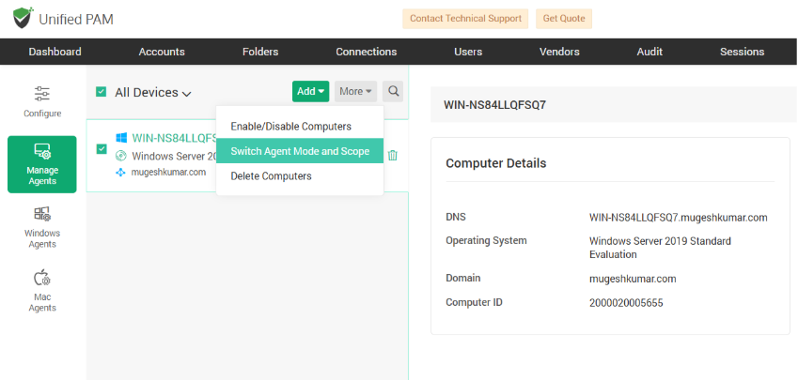
Task: Choose Delete Computers menu option
Action: click(271, 176)
